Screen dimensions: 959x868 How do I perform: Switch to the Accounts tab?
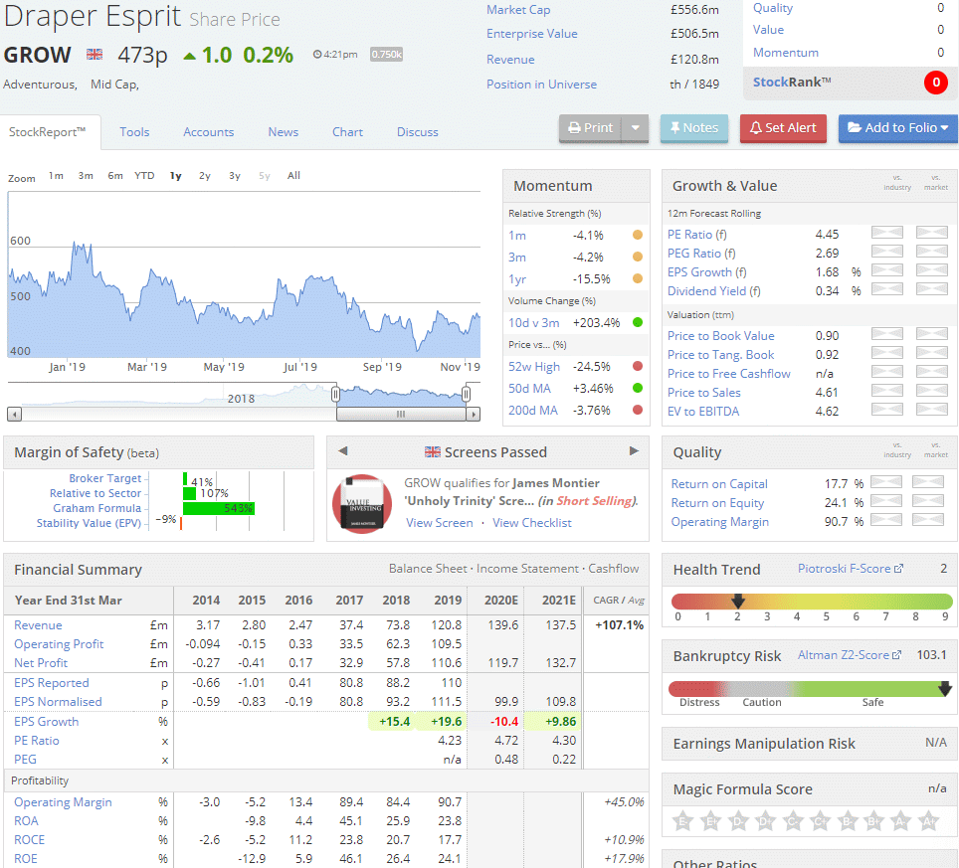(209, 132)
